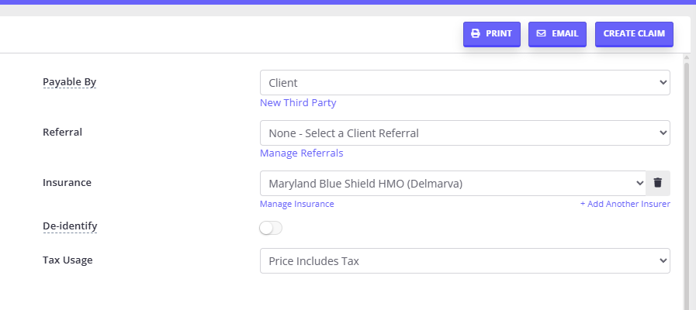The height and width of the screenshot is (310, 696).
Task: Click the dotted-underlined Payable By label
Action: click(x=69, y=81)
